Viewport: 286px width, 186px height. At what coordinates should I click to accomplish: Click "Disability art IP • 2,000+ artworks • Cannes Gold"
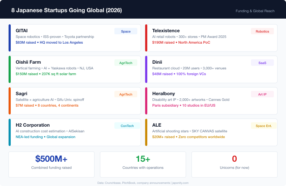pos(191,100)
